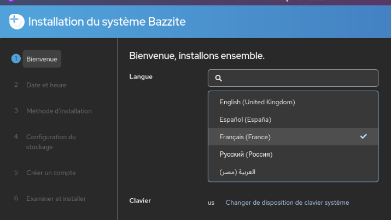The height and width of the screenshot is (220, 391).
Task: Switch language to Русский (Россия)
Action: point(246,154)
